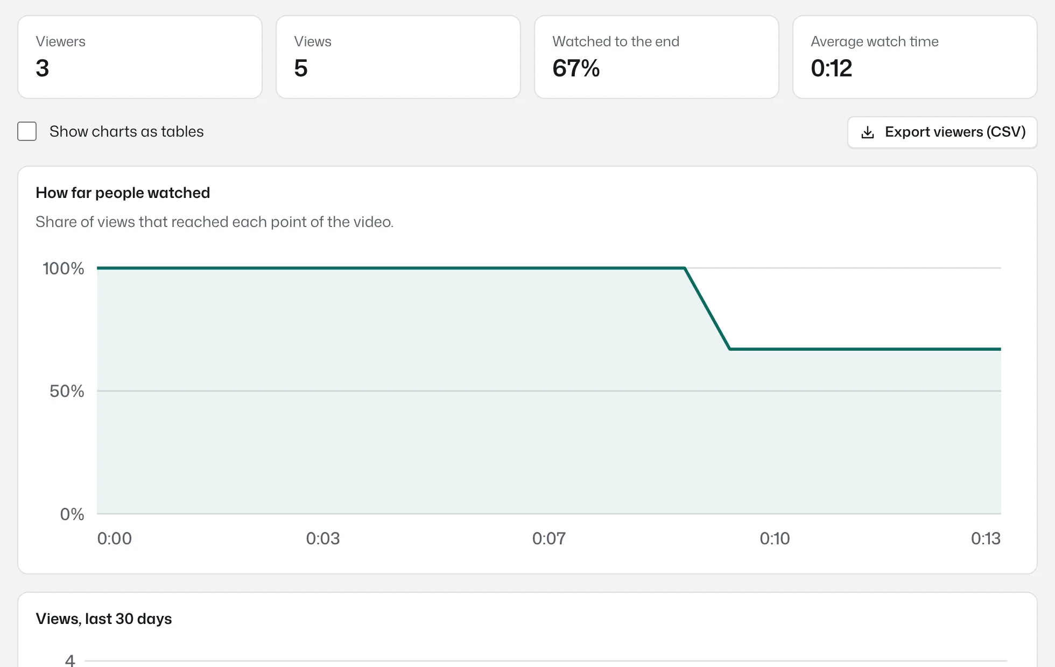Select the Views stat card showing 5

(398, 57)
